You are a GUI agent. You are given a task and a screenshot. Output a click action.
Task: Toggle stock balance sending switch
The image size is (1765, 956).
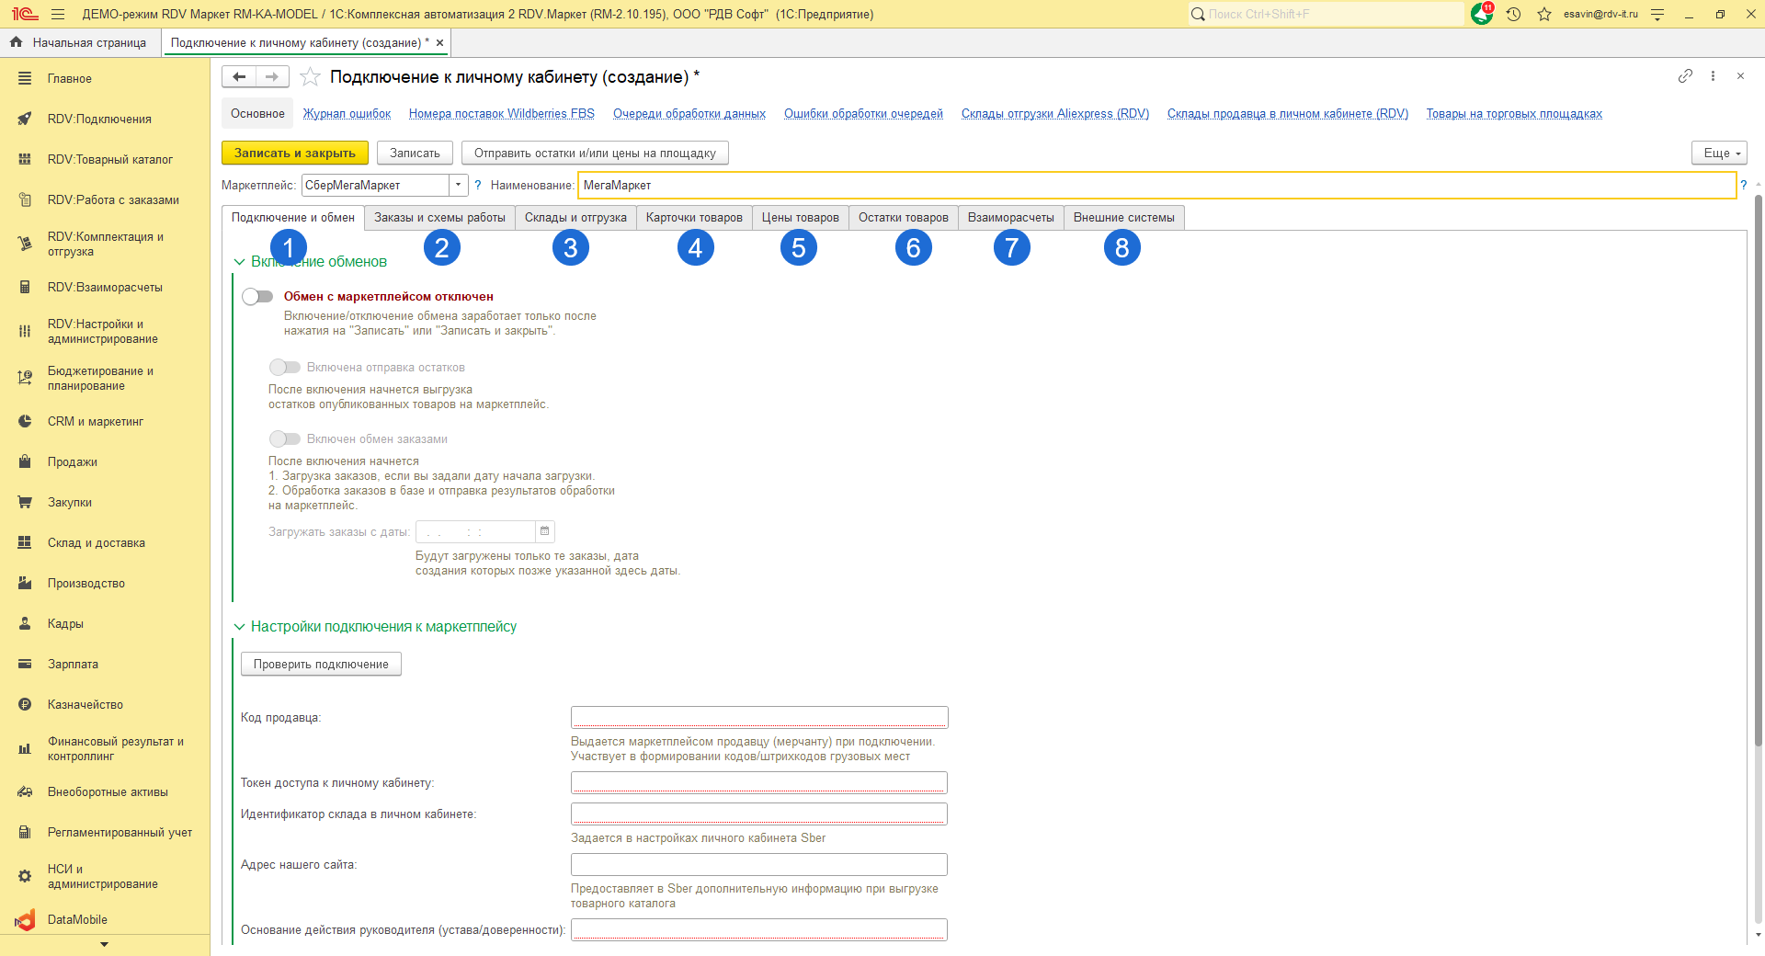coord(285,367)
